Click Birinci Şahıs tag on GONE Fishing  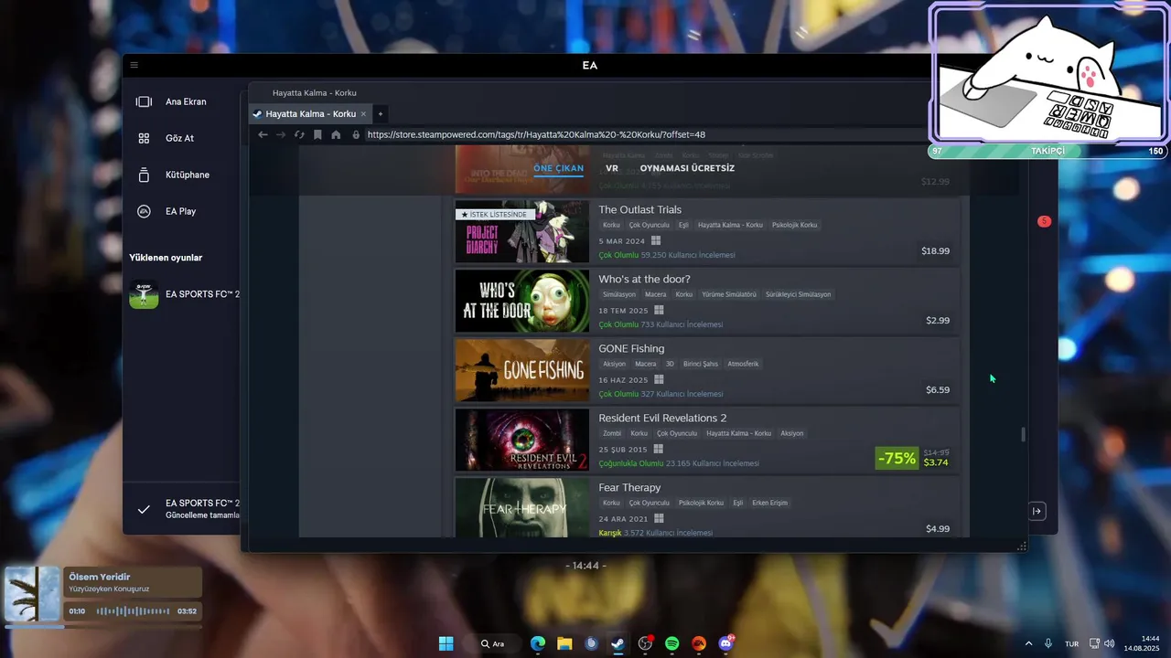701,364
